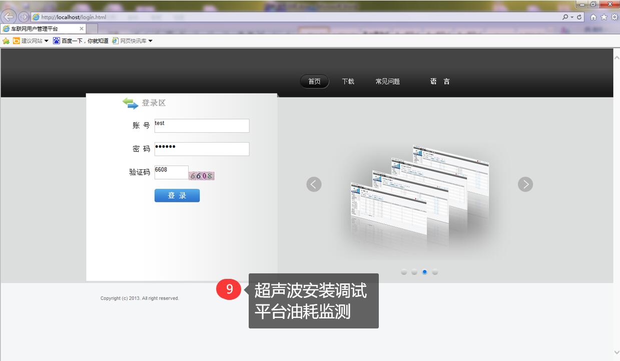The height and width of the screenshot is (361, 620).
Task: Click the search magnifier in the address bar
Action: (565, 17)
